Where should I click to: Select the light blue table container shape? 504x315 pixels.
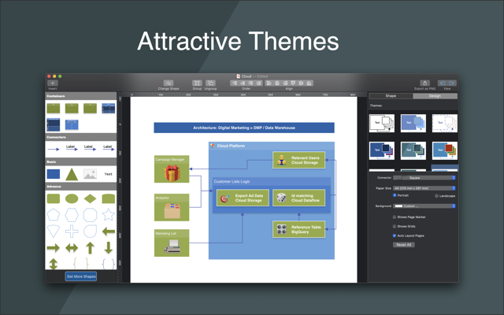[x=72, y=124]
